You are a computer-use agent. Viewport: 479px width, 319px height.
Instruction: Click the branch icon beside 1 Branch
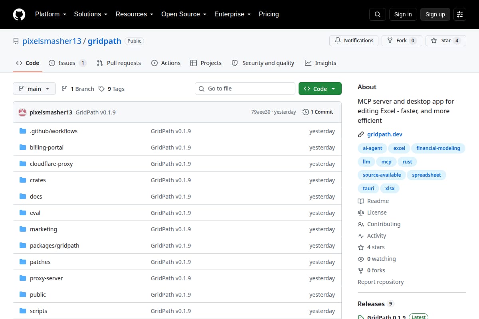click(x=64, y=89)
